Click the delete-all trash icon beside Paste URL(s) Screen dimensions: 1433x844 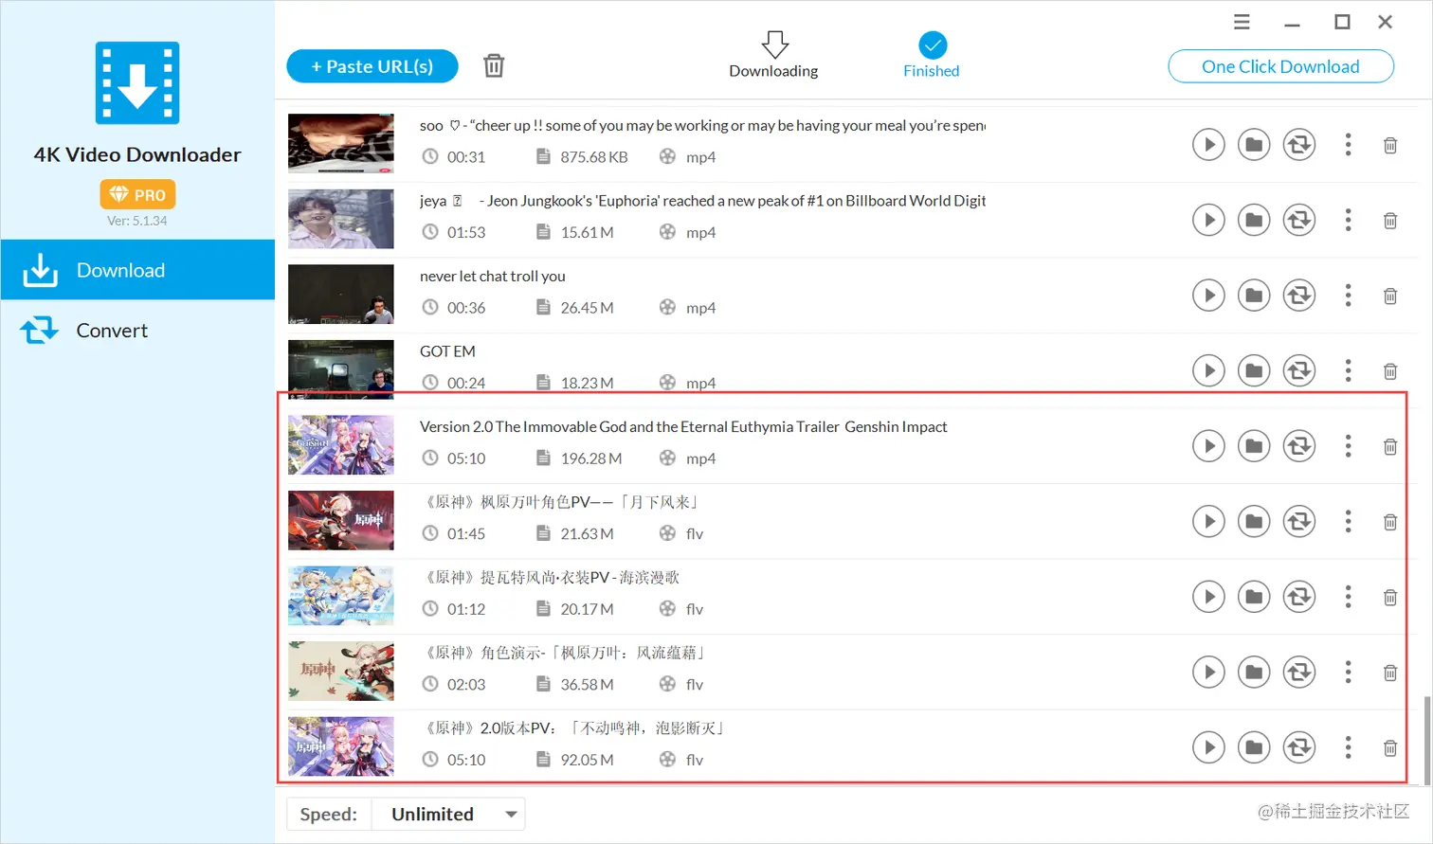coord(494,65)
